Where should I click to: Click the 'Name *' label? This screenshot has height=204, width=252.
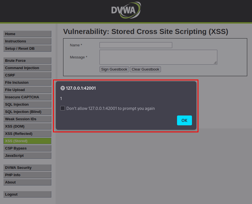pyautogui.click(x=76, y=45)
